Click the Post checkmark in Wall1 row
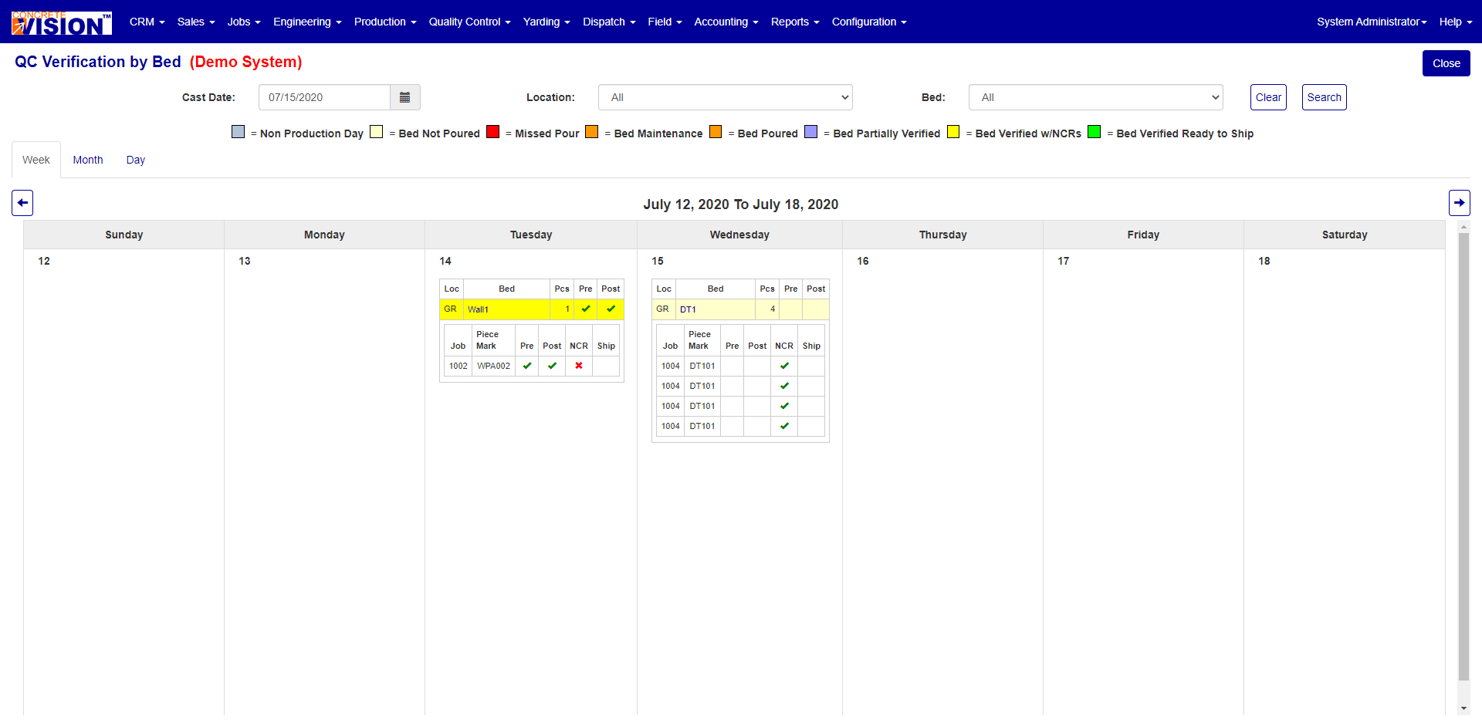Image resolution: width=1482 pixels, height=723 pixels. (x=611, y=309)
